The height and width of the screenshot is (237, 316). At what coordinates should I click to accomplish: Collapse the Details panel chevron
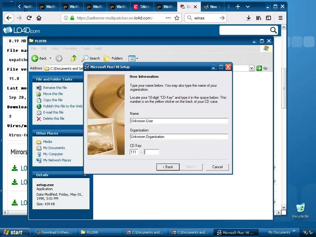(85, 175)
